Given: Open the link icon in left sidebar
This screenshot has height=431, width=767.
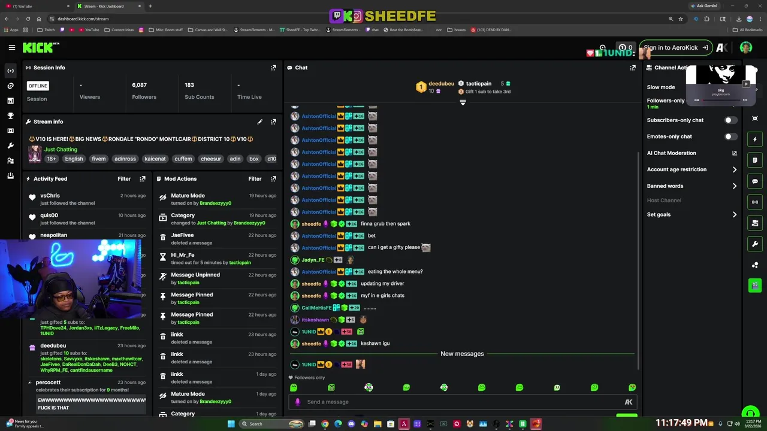Looking at the screenshot, I should point(10,86).
